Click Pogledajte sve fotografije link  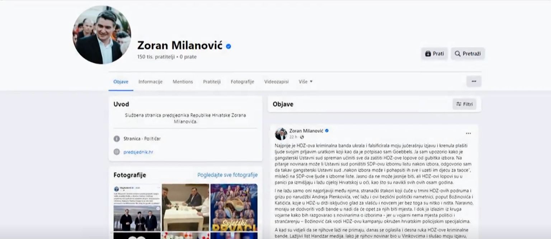[x=227, y=175]
